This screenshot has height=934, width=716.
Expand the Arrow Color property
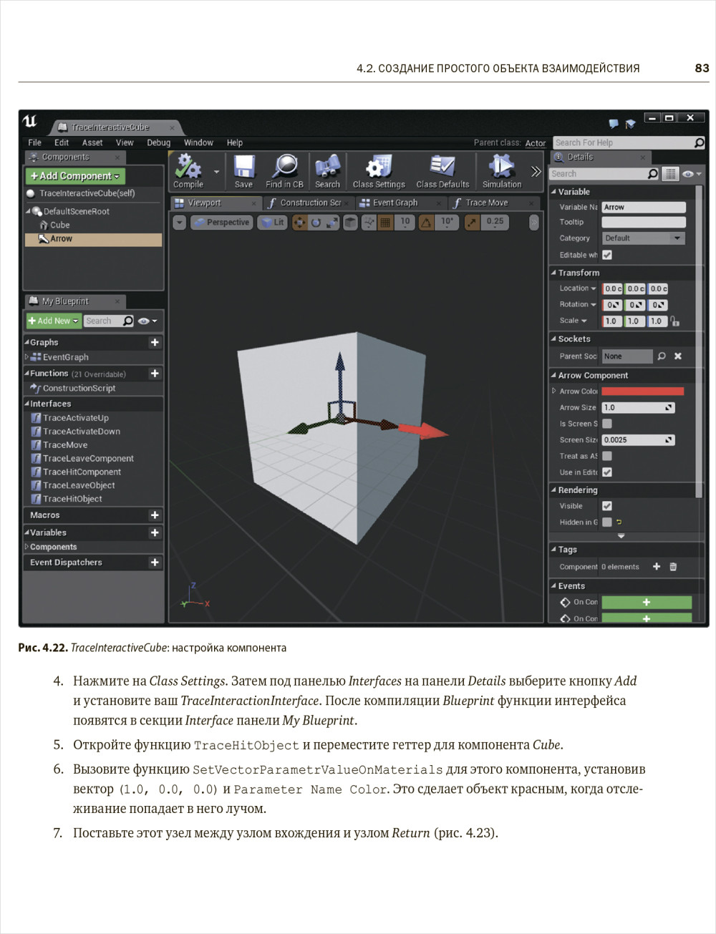click(553, 391)
